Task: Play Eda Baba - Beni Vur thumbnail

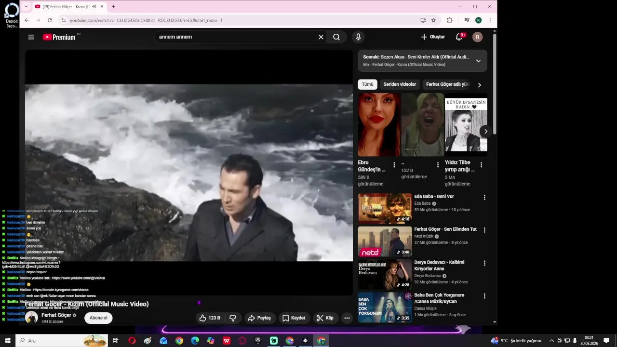Action: coord(385,209)
